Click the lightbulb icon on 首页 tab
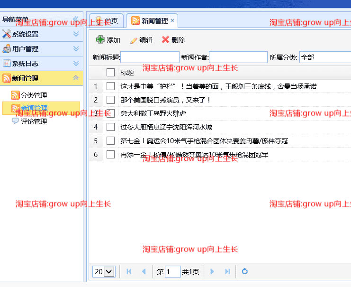Image resolution: width=351 pixels, height=287 pixels. (x=99, y=20)
